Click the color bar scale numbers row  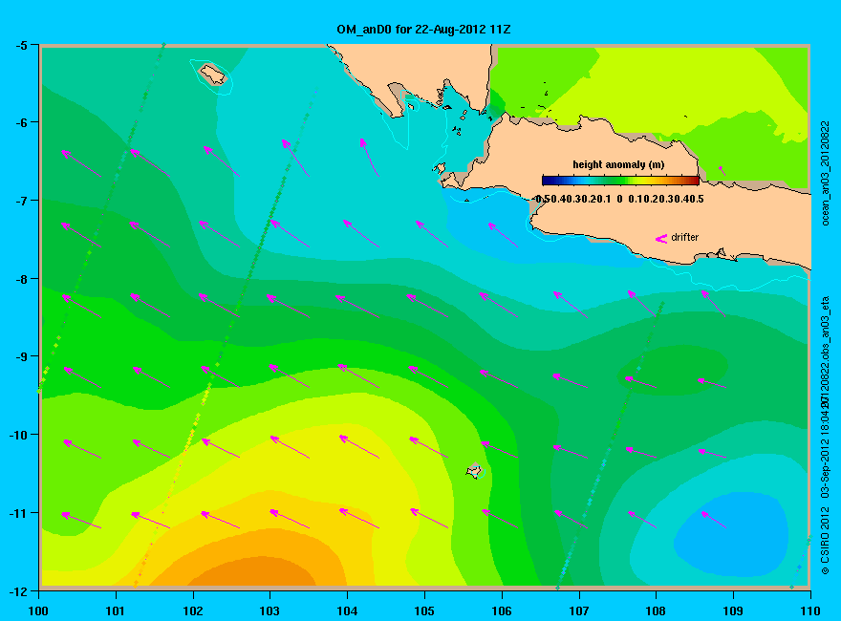click(619, 199)
